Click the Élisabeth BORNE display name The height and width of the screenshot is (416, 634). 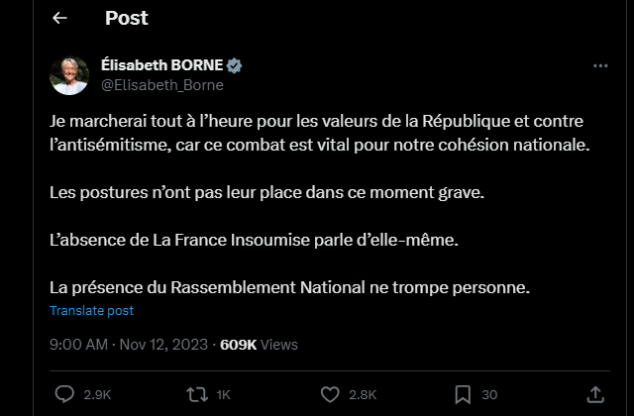(x=163, y=65)
